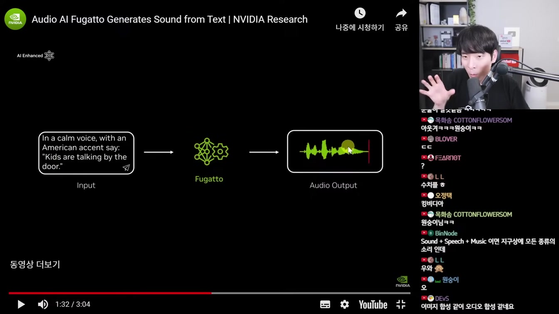
Task: Select chat user 원숭이
Action: pyautogui.click(x=450, y=280)
